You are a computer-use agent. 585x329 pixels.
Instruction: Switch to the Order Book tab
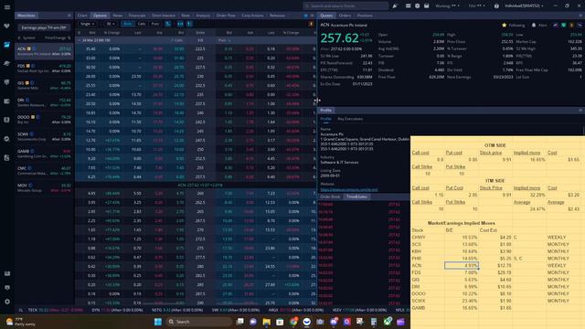(330, 196)
